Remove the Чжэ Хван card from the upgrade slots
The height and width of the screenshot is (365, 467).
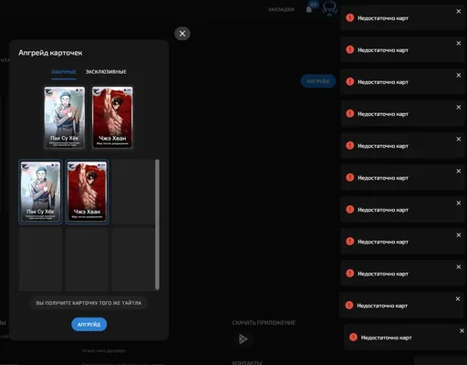tap(112, 118)
